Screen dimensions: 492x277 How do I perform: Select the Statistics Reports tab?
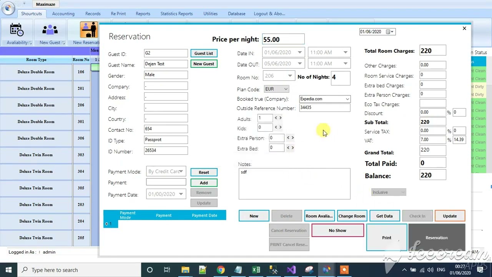point(177,14)
